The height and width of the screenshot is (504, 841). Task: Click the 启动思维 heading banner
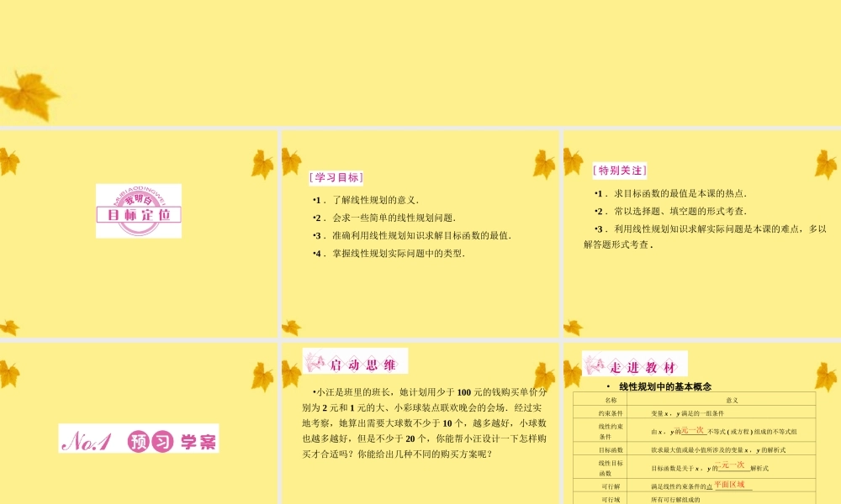coord(355,361)
